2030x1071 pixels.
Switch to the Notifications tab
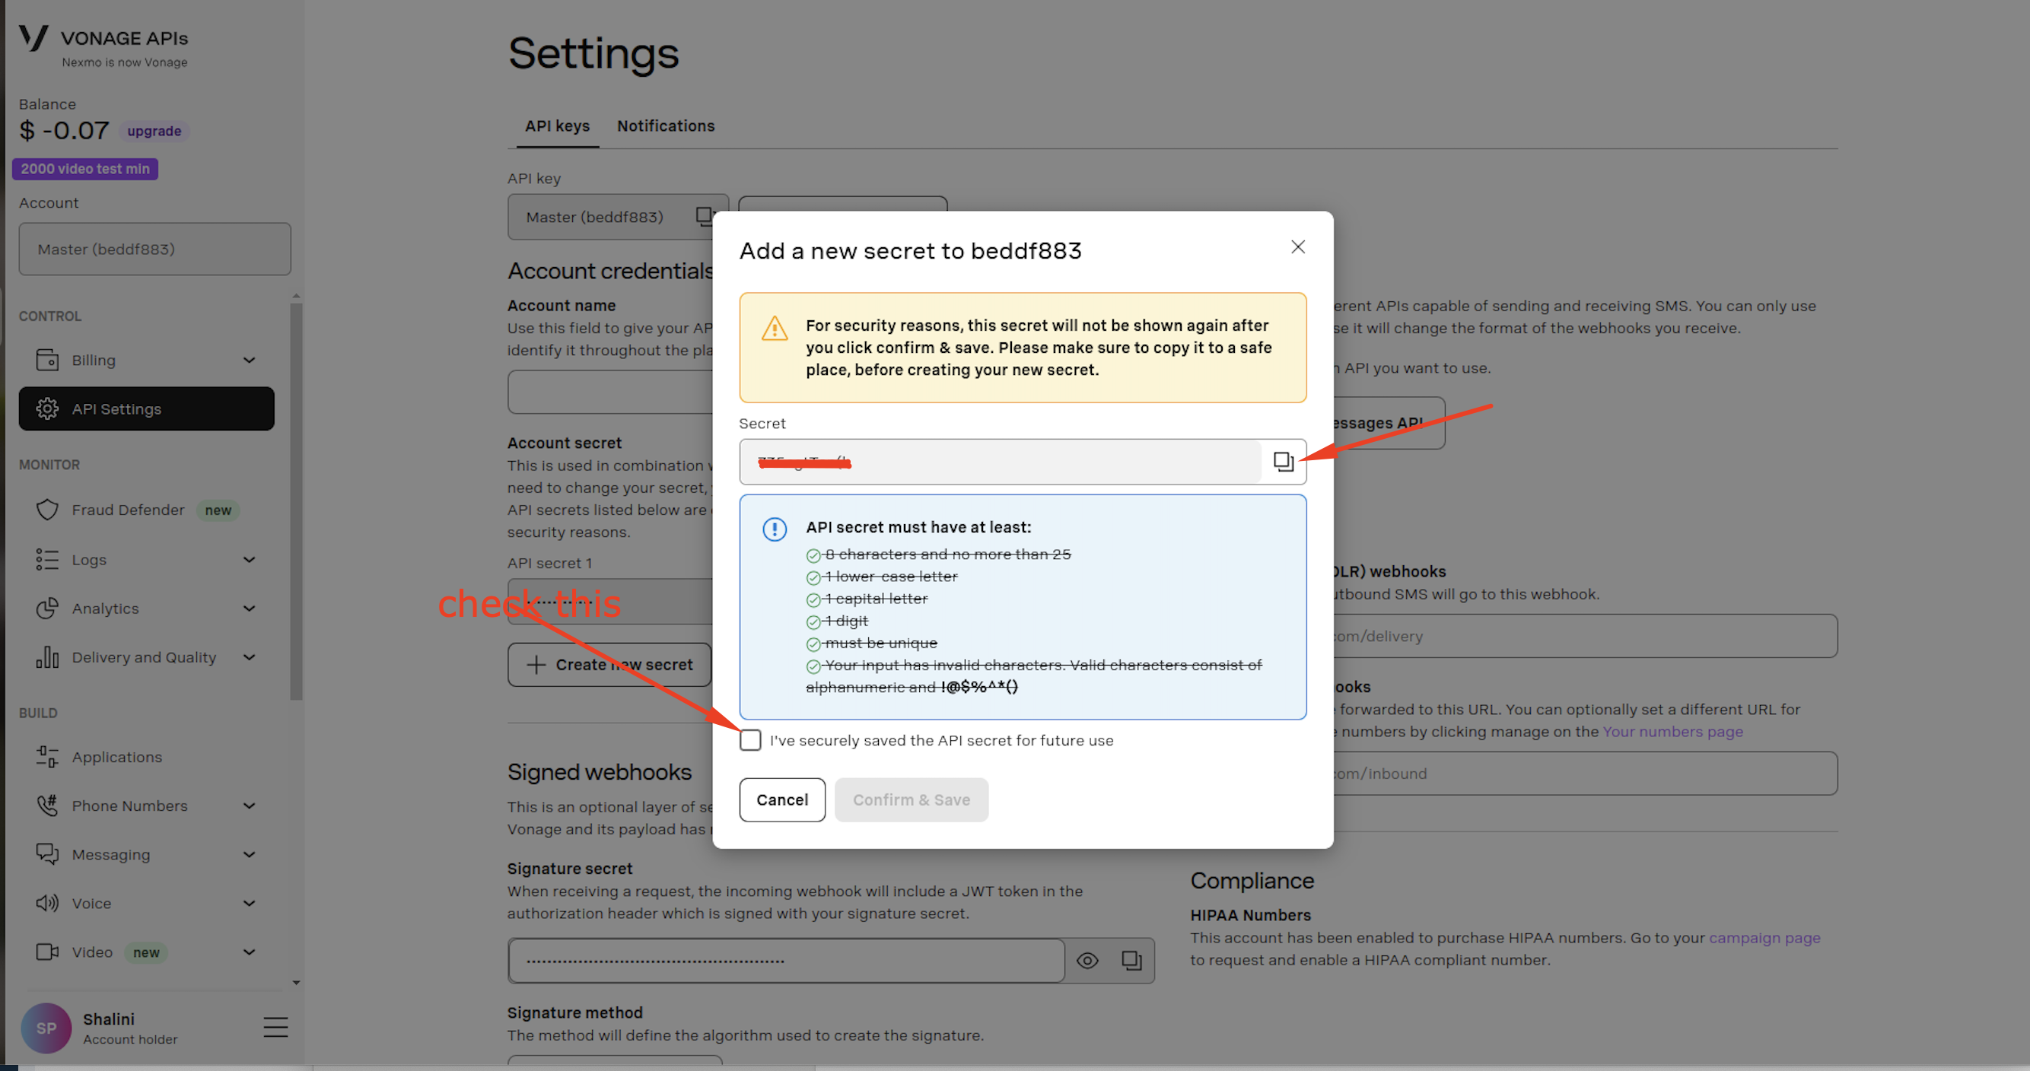(665, 126)
